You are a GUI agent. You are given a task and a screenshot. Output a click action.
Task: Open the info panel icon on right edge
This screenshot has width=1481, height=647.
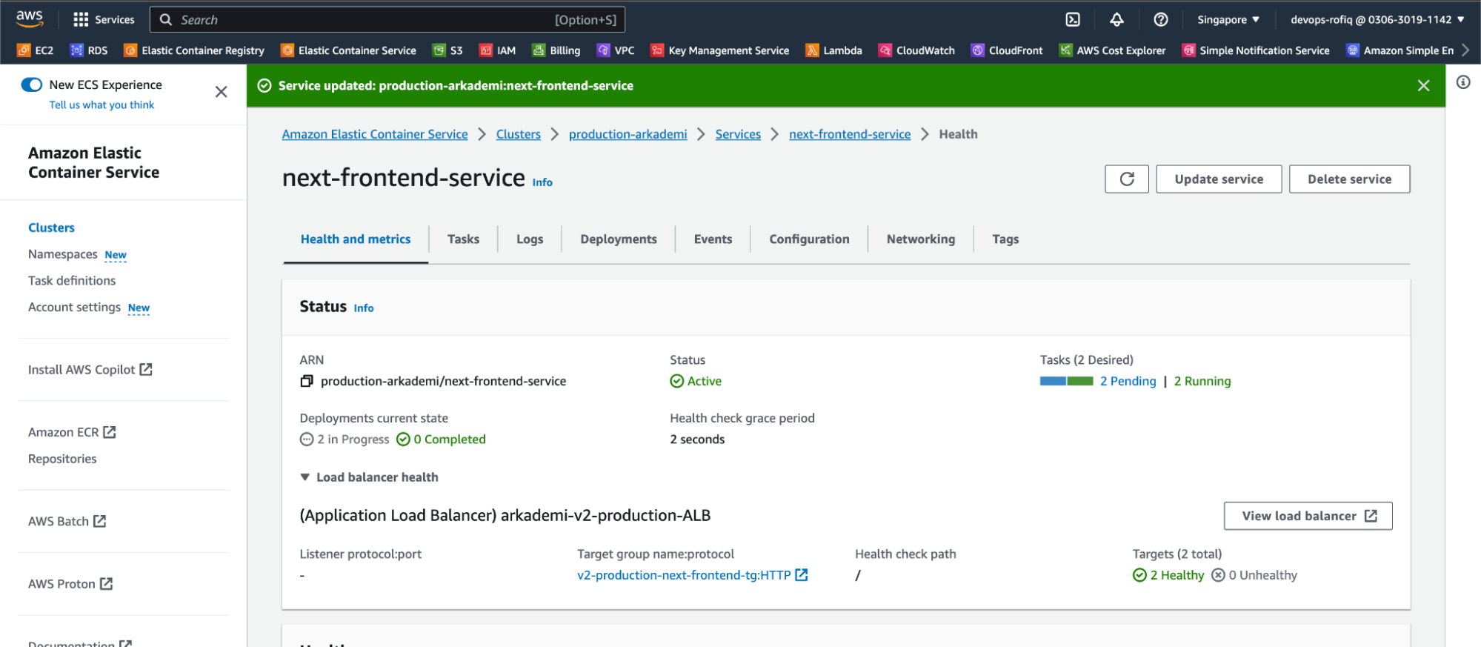(x=1462, y=82)
